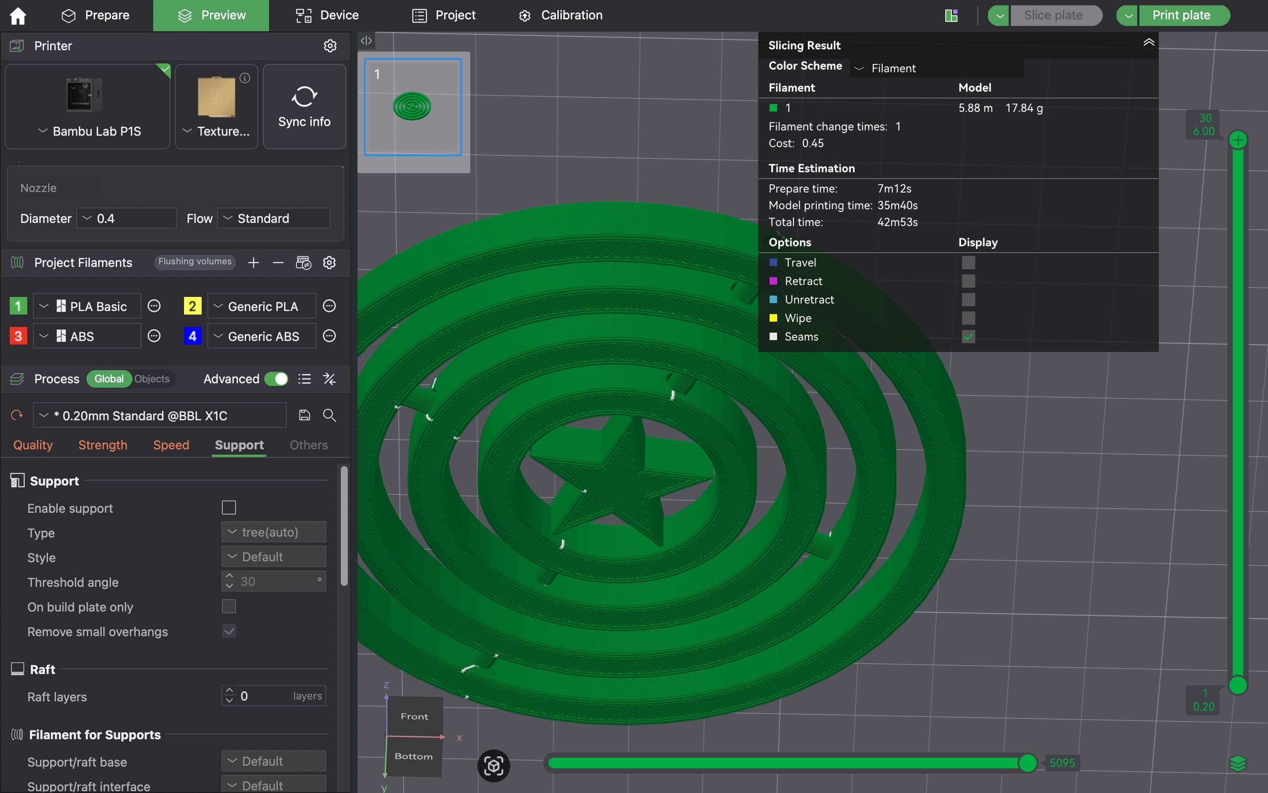Click the reset view cube icon
1268x793 pixels.
[493, 766]
